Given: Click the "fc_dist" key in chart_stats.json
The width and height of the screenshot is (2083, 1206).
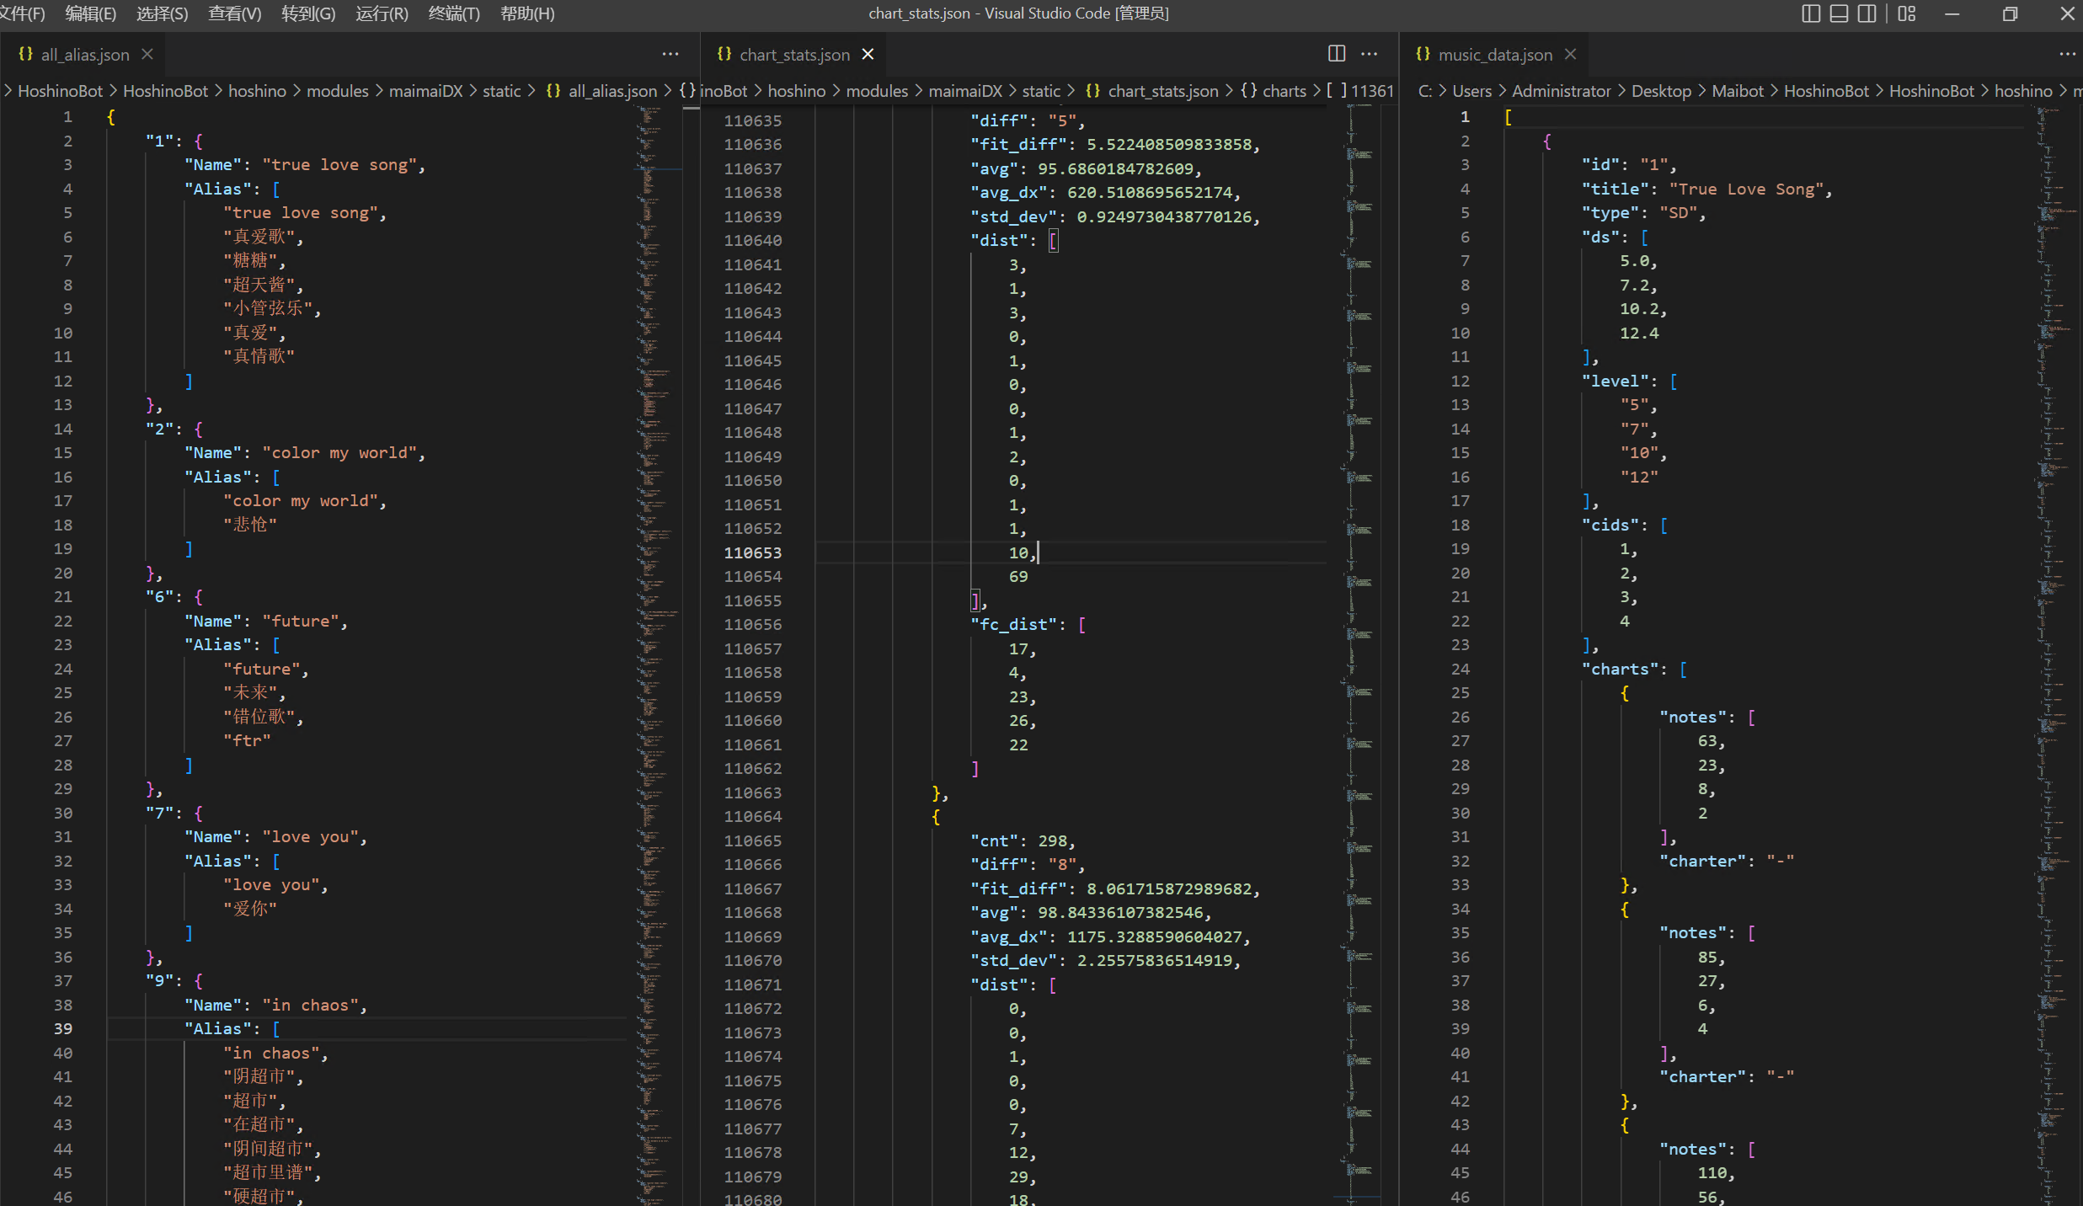Looking at the screenshot, I should point(1014,624).
